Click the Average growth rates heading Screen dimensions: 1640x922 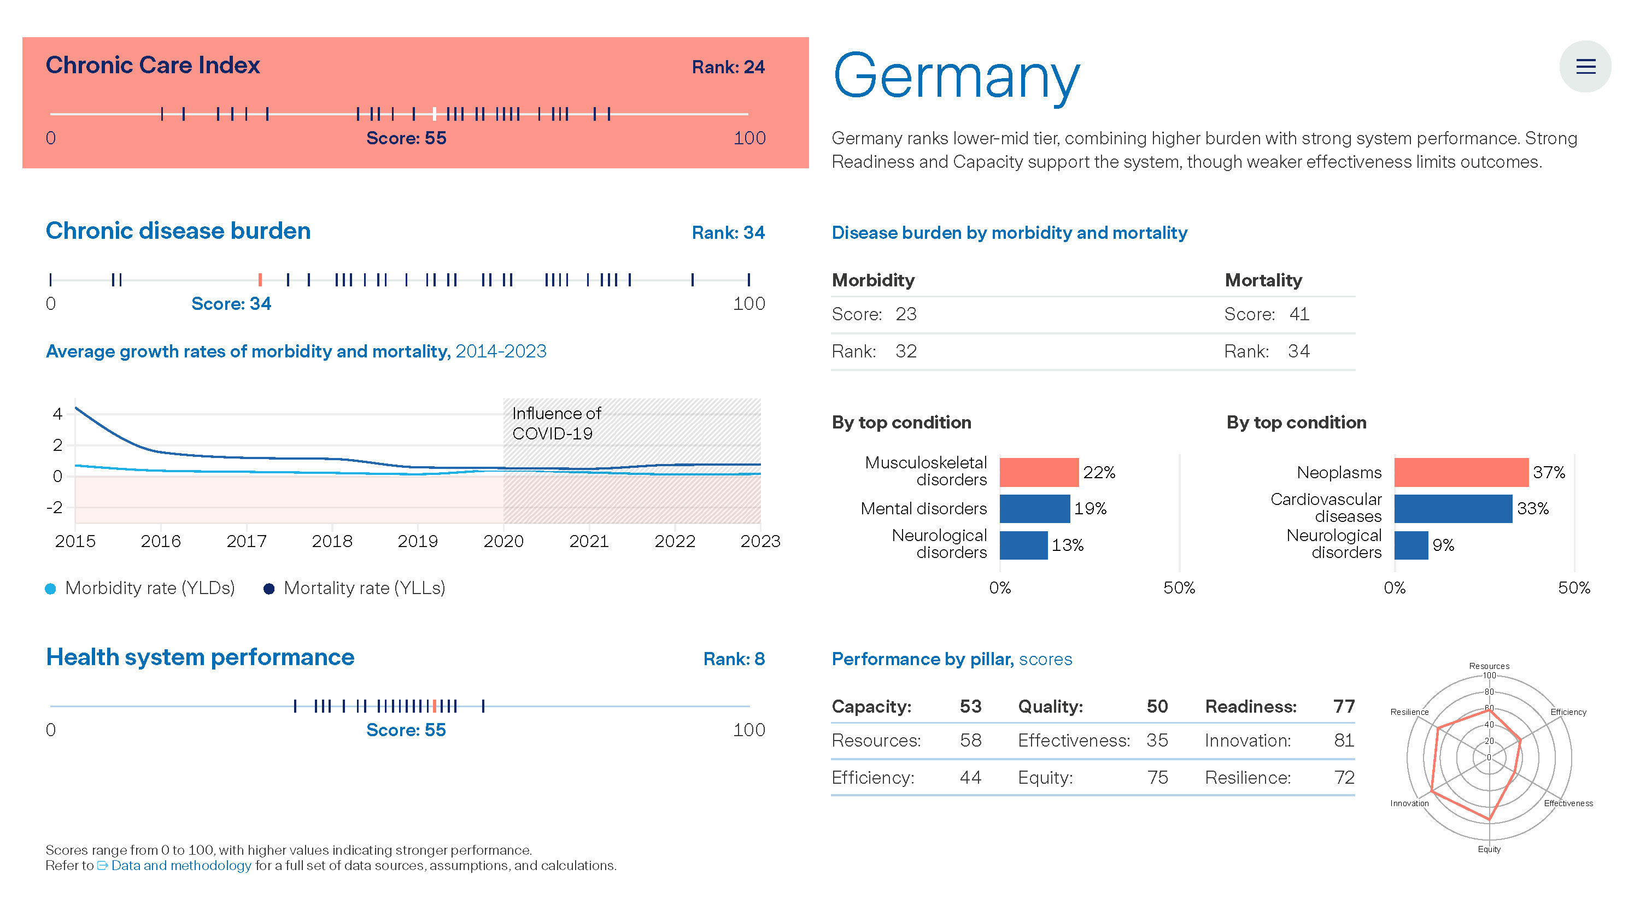coord(296,351)
